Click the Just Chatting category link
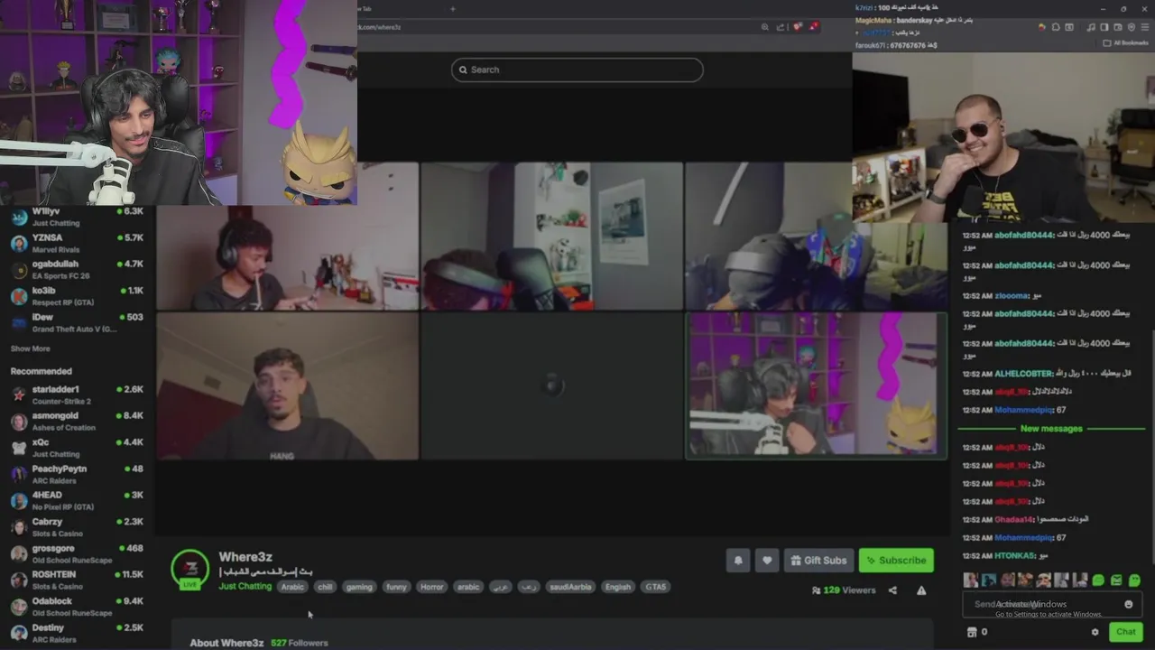Image resolution: width=1155 pixels, height=650 pixels. (x=245, y=587)
